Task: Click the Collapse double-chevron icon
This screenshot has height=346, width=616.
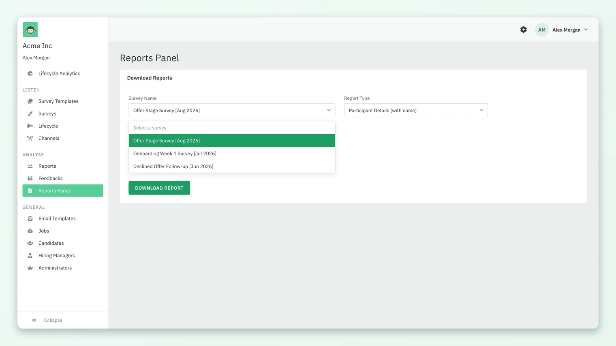Action: [x=34, y=320]
